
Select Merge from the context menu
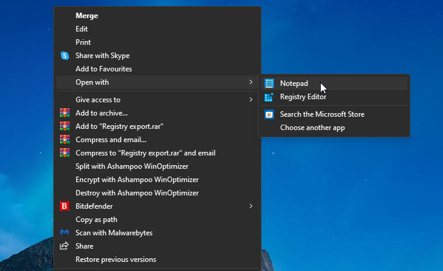pyautogui.click(x=87, y=16)
